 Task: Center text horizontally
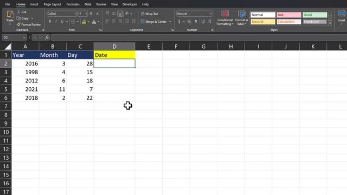pos(114,22)
